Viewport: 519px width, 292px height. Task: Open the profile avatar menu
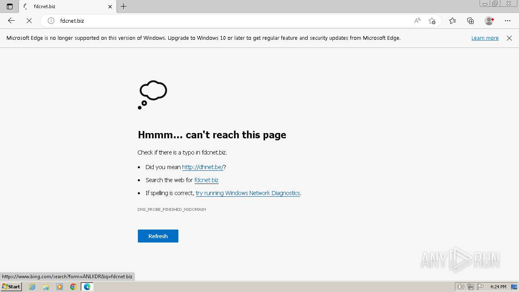pos(489,21)
